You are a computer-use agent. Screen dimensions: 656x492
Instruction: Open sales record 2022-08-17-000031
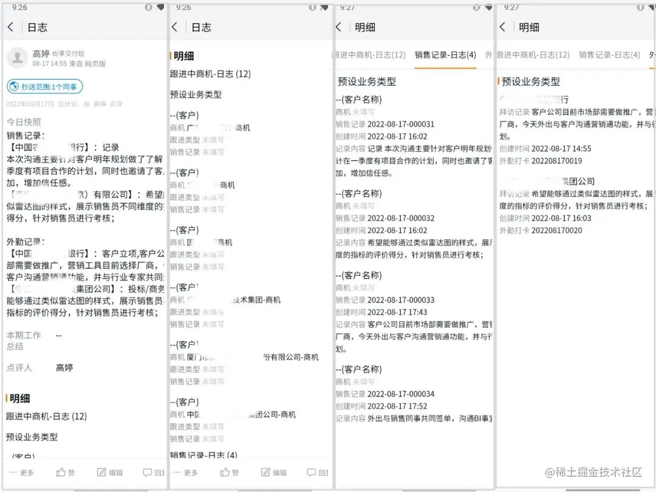[385, 125]
